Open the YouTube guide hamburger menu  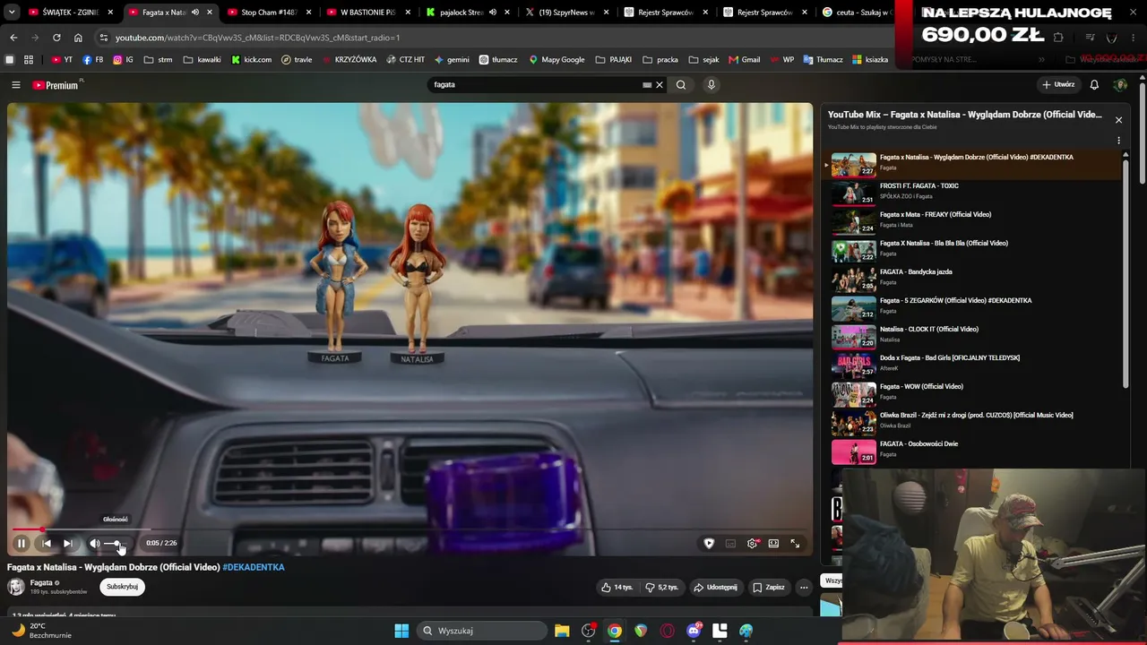16,85
